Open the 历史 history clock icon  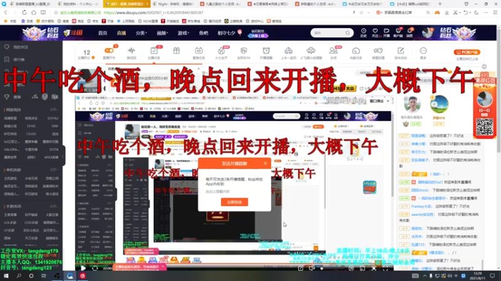coord(364,31)
